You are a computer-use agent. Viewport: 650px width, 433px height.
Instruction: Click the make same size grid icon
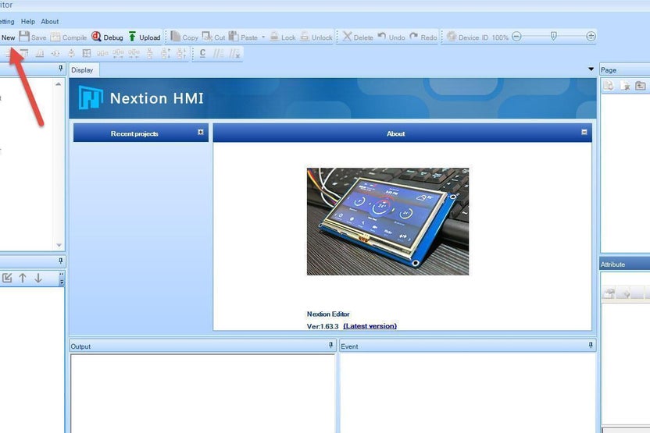pyautogui.click(x=87, y=53)
